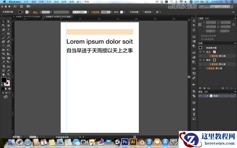237x148 pixels.
Task: Select the Slice tool
Action: 8,70
